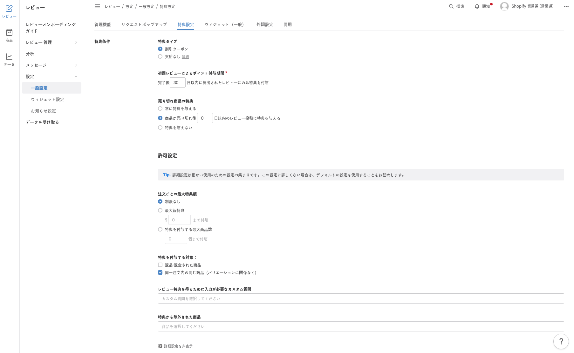574x353 pixels.
Task: Open 通知 bell notifications
Action: pos(477,6)
